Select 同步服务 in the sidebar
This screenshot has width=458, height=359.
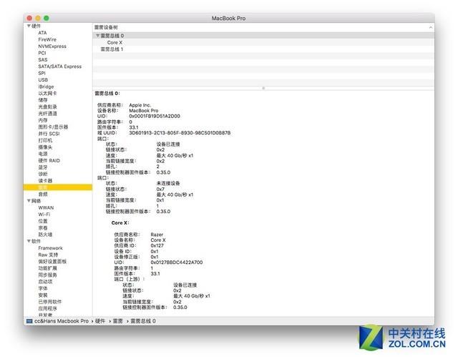(x=47, y=275)
